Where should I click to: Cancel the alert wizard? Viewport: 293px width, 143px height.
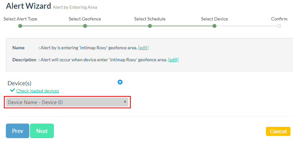click(x=278, y=131)
